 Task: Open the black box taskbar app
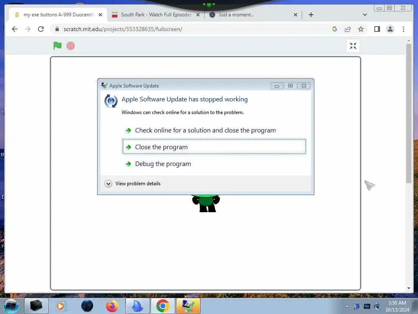(36, 306)
